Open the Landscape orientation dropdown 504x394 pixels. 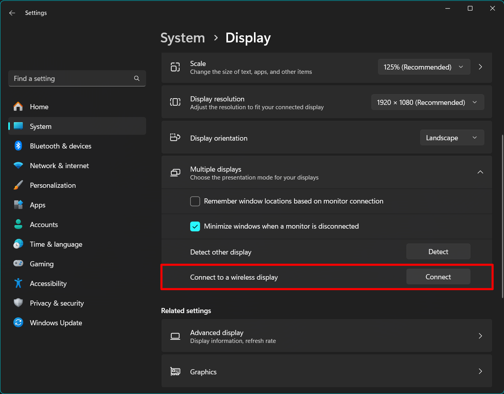(452, 137)
